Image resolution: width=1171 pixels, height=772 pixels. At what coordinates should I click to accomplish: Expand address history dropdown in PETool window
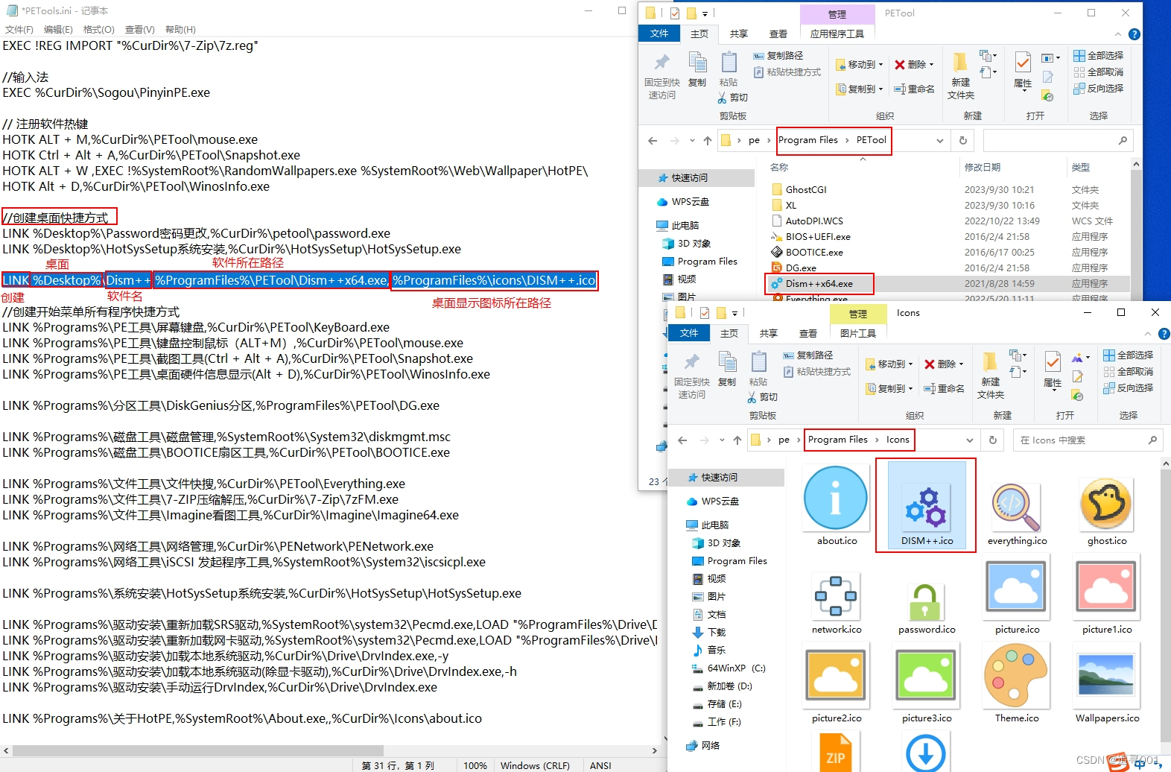tap(940, 140)
